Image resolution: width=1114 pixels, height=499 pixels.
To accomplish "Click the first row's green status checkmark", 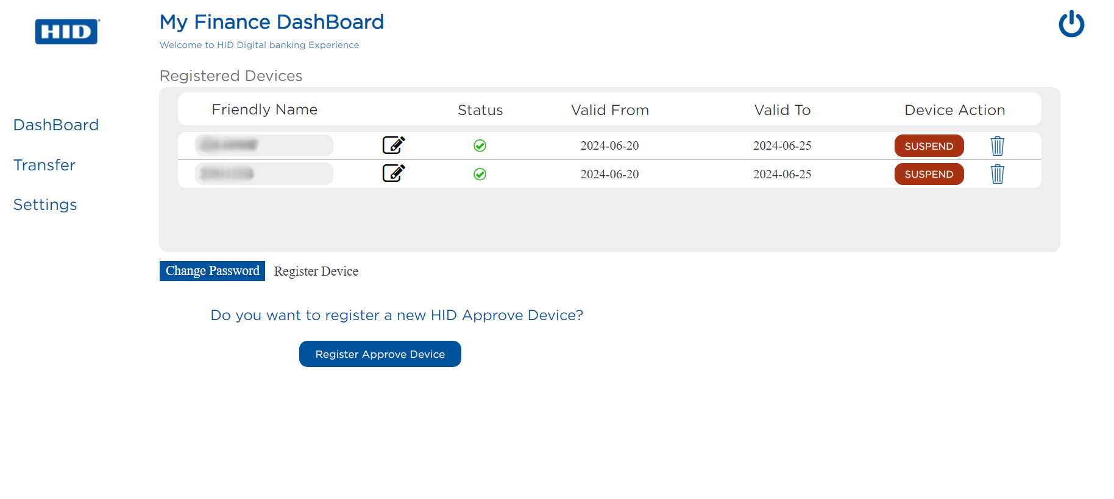I will click(480, 145).
